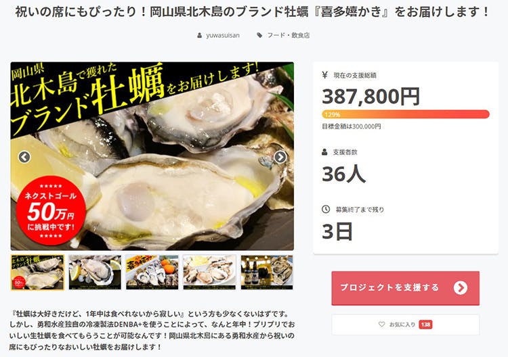Select the first thumbnail with the yellow brand banner

pyautogui.click(x=37, y=272)
